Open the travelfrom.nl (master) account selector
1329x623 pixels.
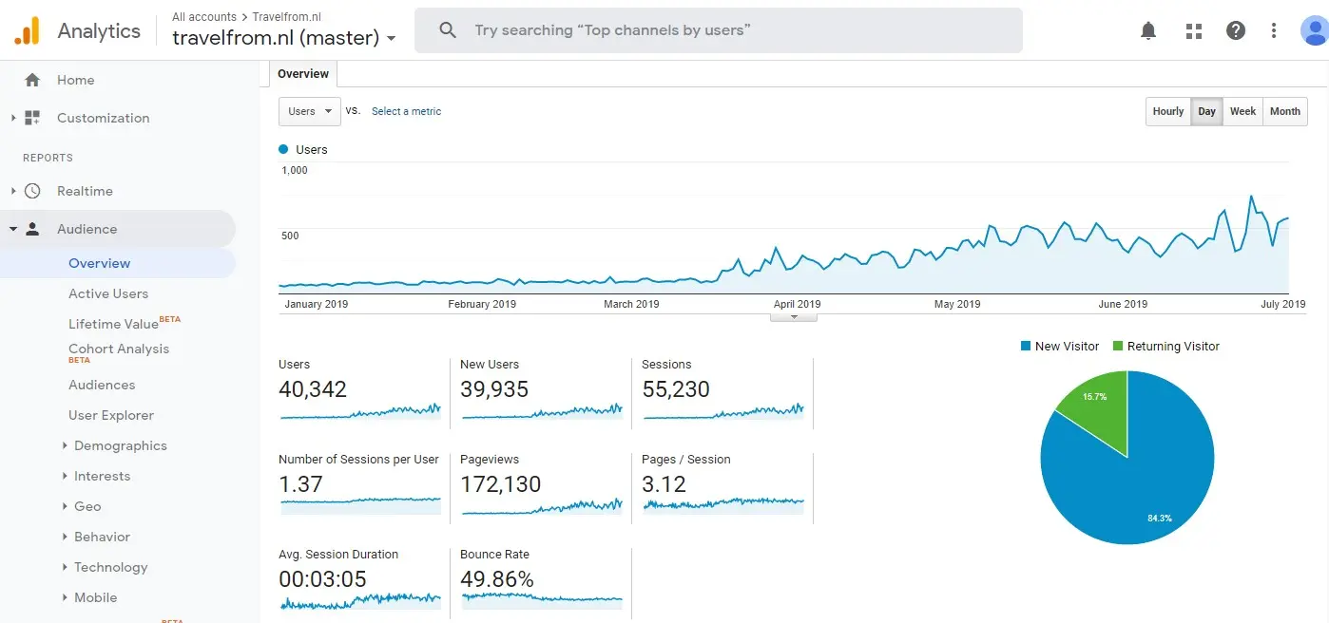(284, 38)
